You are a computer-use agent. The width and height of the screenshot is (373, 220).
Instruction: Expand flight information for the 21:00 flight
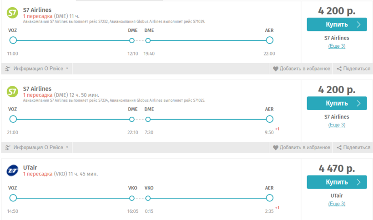point(38,147)
